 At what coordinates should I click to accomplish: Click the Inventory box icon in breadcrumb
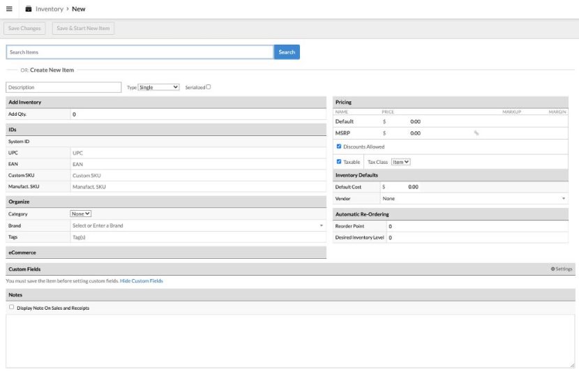[29, 9]
